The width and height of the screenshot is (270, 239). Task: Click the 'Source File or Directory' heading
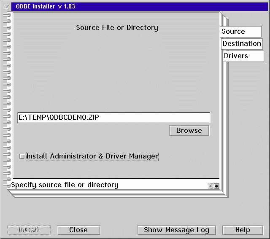117,28
